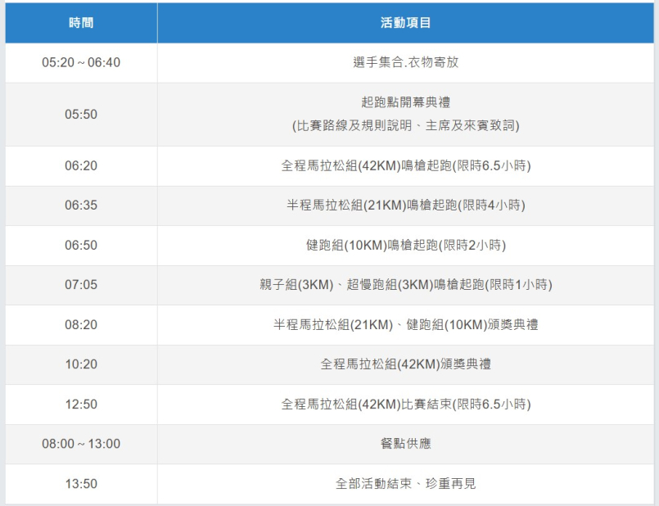Select the 05:20 ~ 06:40 time cell
Viewport: 659px width, 506px height.
click(x=81, y=62)
